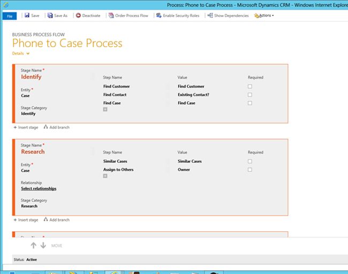This screenshot has height=274, width=348.
Task: Open the File menu
Action: click(10, 16)
